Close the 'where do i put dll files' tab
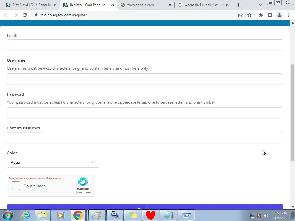The height and width of the screenshot is (221, 295). [x=227, y=5]
